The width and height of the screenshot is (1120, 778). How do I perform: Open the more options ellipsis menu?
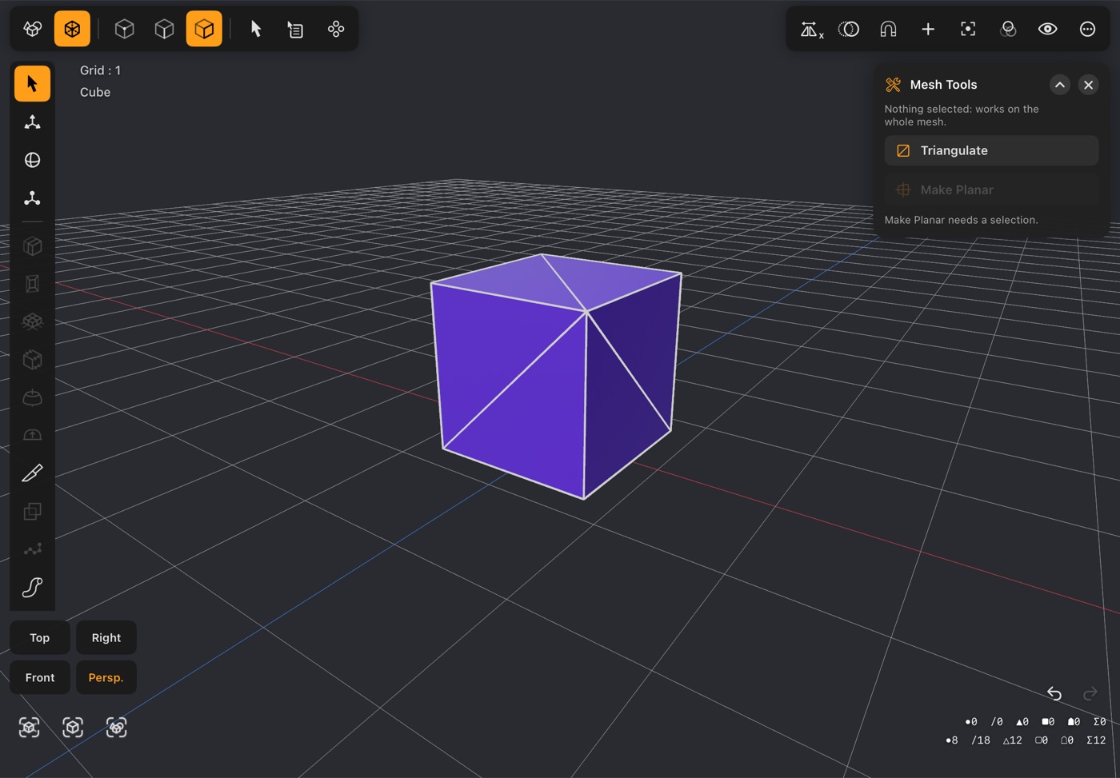point(1087,29)
